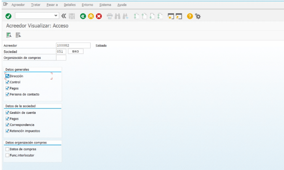
Task: Open the Acreedor menu
Action: click(x=18, y=5)
